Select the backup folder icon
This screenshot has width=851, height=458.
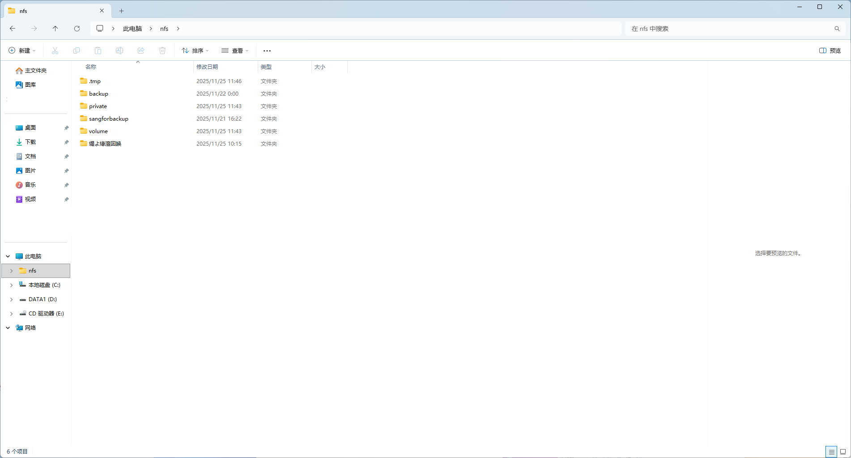tap(84, 93)
